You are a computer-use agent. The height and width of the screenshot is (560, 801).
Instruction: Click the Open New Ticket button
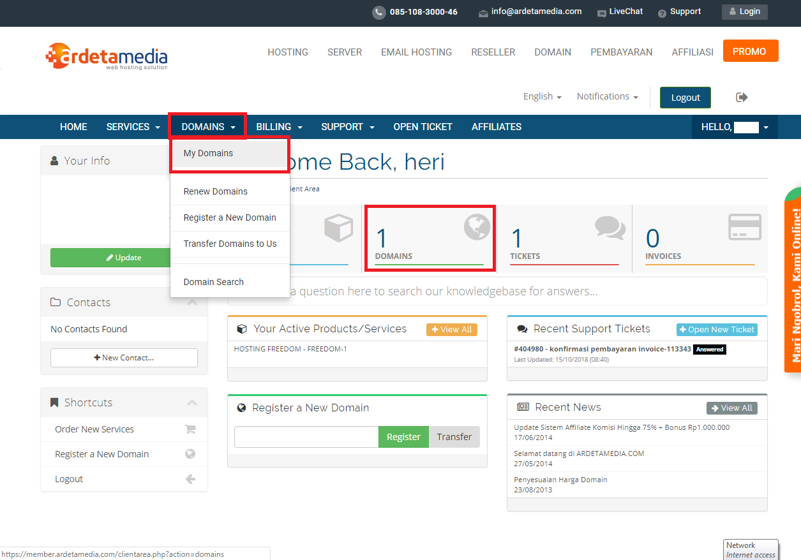coord(716,329)
